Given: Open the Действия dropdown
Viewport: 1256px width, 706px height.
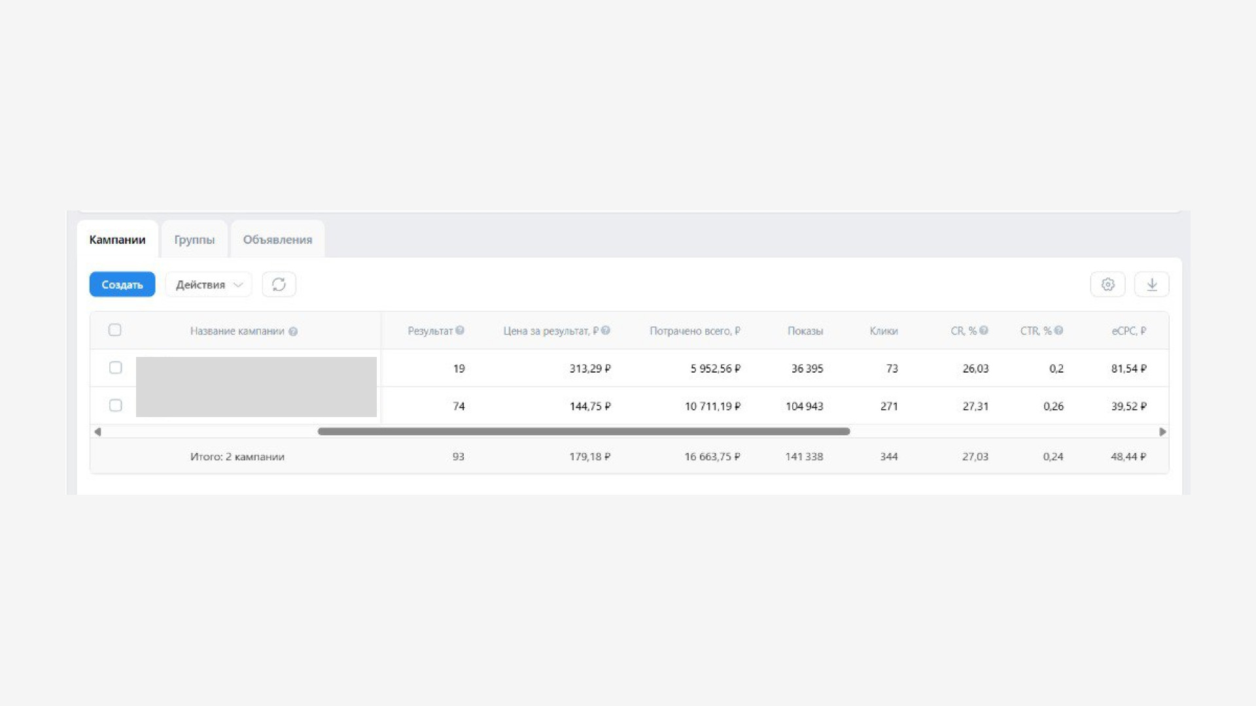Looking at the screenshot, I should pyautogui.click(x=208, y=284).
